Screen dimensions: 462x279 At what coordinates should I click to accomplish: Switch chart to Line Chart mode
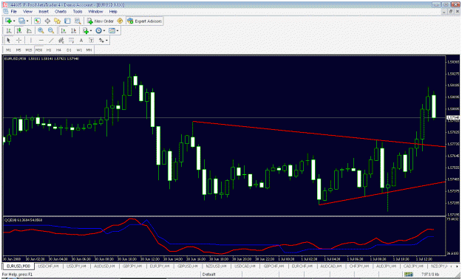tap(29, 30)
